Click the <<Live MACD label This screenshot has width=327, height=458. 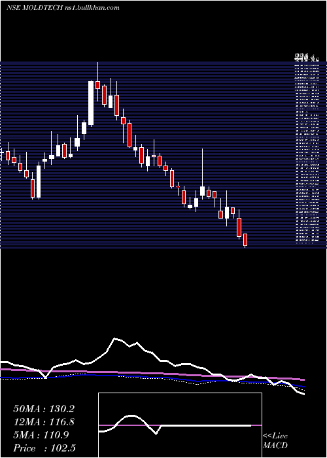275,441
